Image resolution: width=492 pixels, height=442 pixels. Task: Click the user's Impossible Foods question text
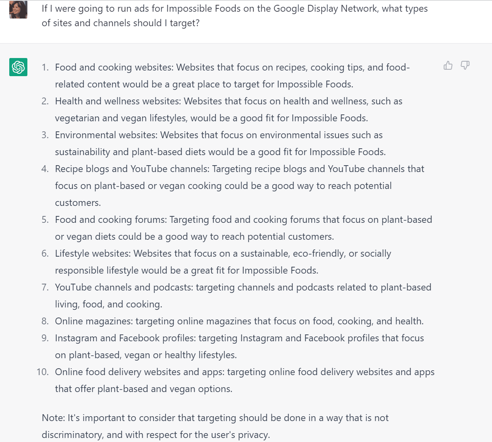click(x=234, y=16)
